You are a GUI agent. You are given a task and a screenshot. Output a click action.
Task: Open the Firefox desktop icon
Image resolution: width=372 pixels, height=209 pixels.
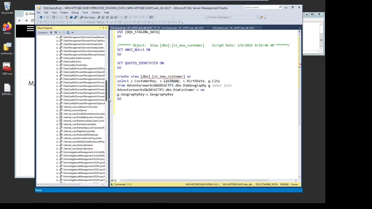tap(7, 29)
